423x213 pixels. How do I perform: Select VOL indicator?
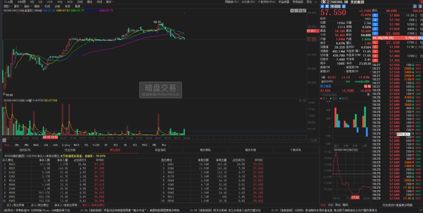pos(86,145)
